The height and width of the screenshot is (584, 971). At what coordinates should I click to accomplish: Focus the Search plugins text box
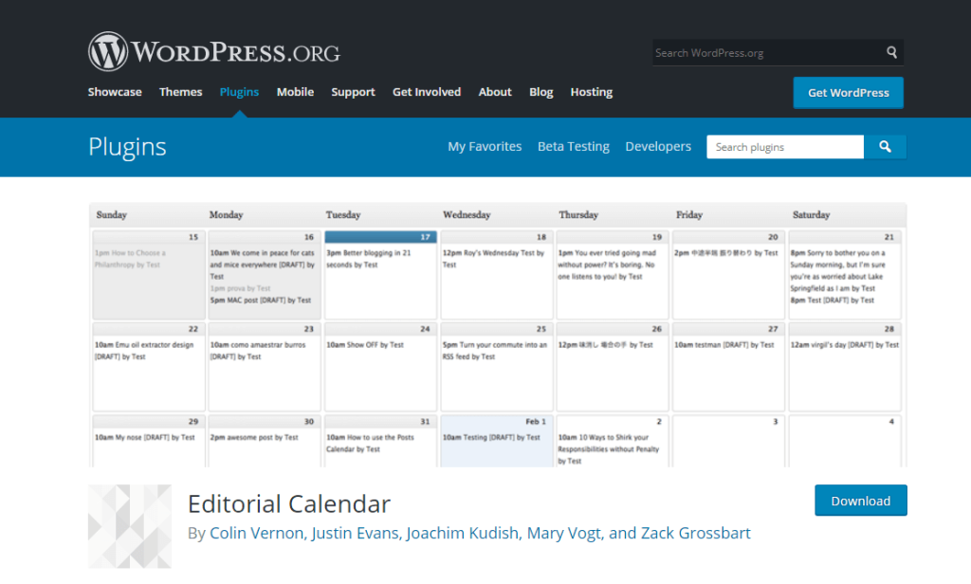click(x=784, y=147)
